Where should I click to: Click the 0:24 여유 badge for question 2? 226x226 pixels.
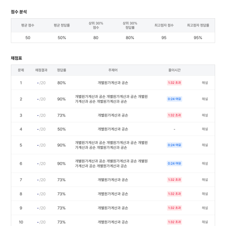(174, 99)
